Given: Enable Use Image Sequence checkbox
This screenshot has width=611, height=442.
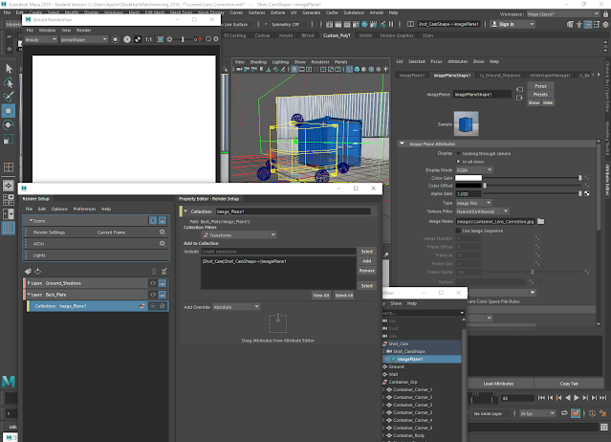Looking at the screenshot, I should pyautogui.click(x=459, y=231).
